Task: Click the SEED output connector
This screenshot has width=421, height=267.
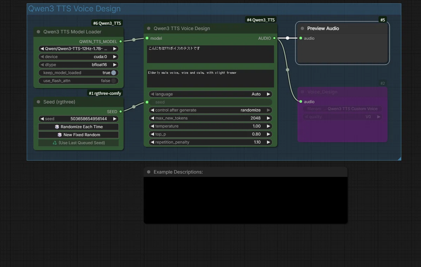Action: [121, 111]
